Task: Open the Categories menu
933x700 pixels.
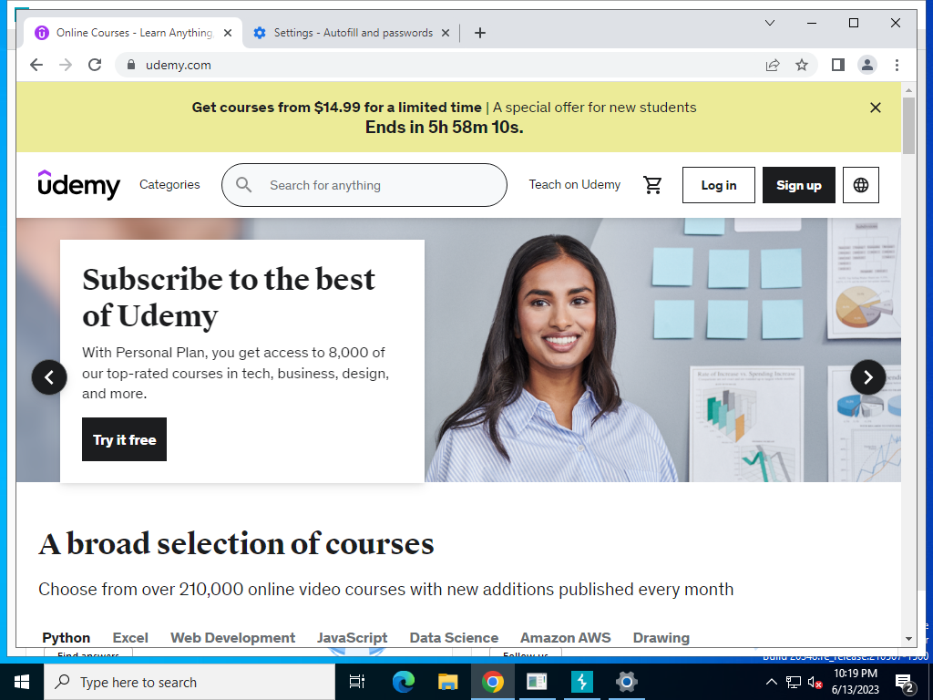Action: [x=169, y=184]
